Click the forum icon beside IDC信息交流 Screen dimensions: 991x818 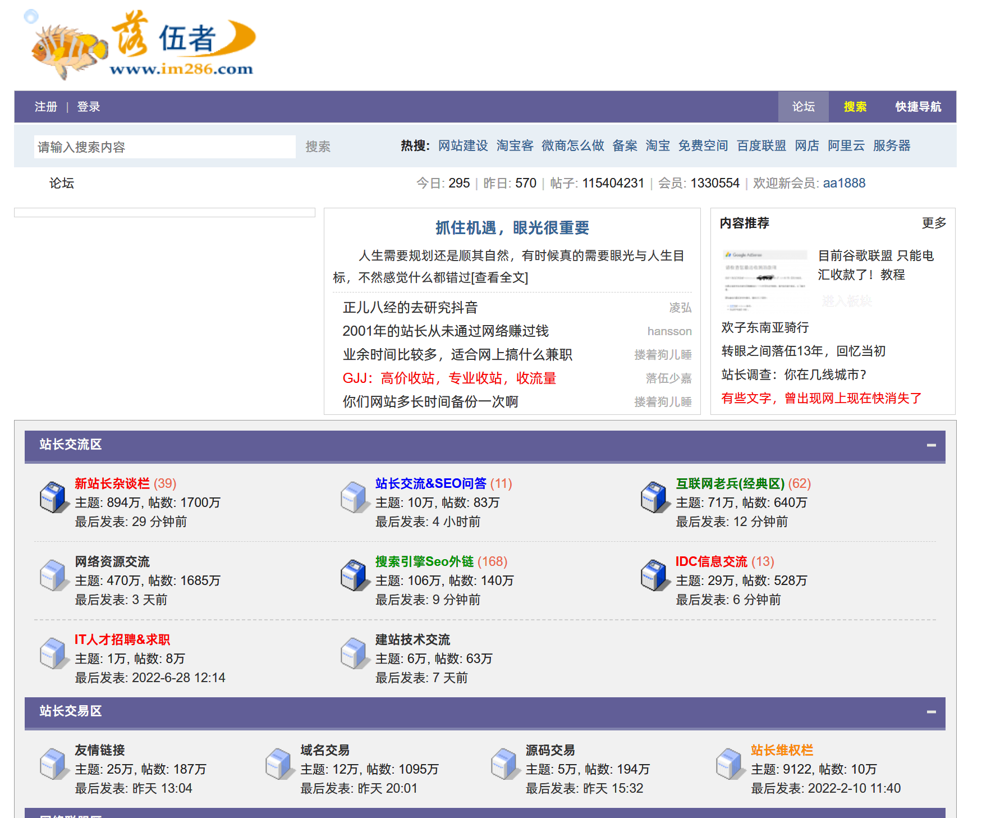point(654,575)
